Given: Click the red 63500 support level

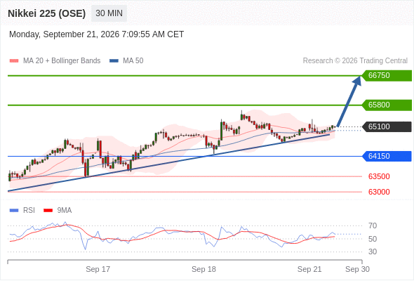Looking at the screenshot, I should 379,176.
